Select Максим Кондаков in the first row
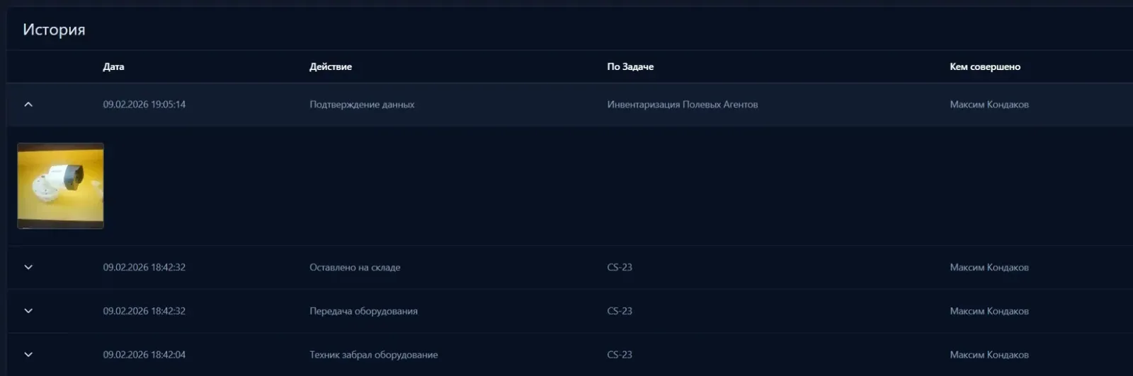This screenshot has width=1133, height=376. 989,105
